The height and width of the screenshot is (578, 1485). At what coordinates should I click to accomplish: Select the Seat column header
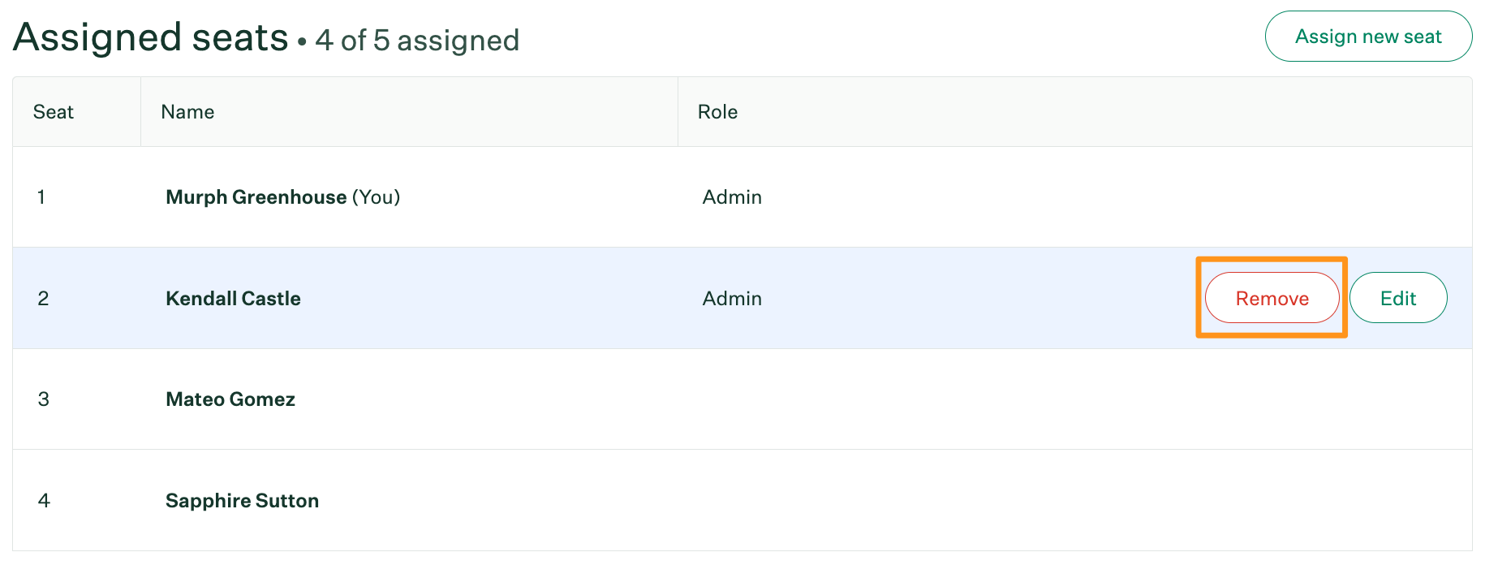point(53,111)
